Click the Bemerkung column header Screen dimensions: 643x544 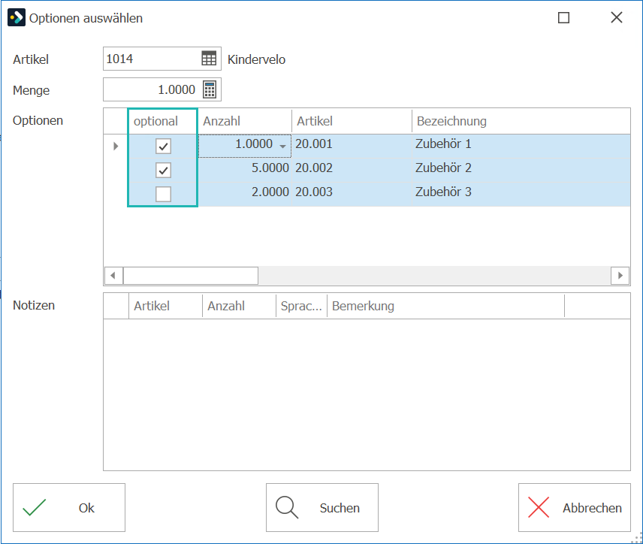445,306
